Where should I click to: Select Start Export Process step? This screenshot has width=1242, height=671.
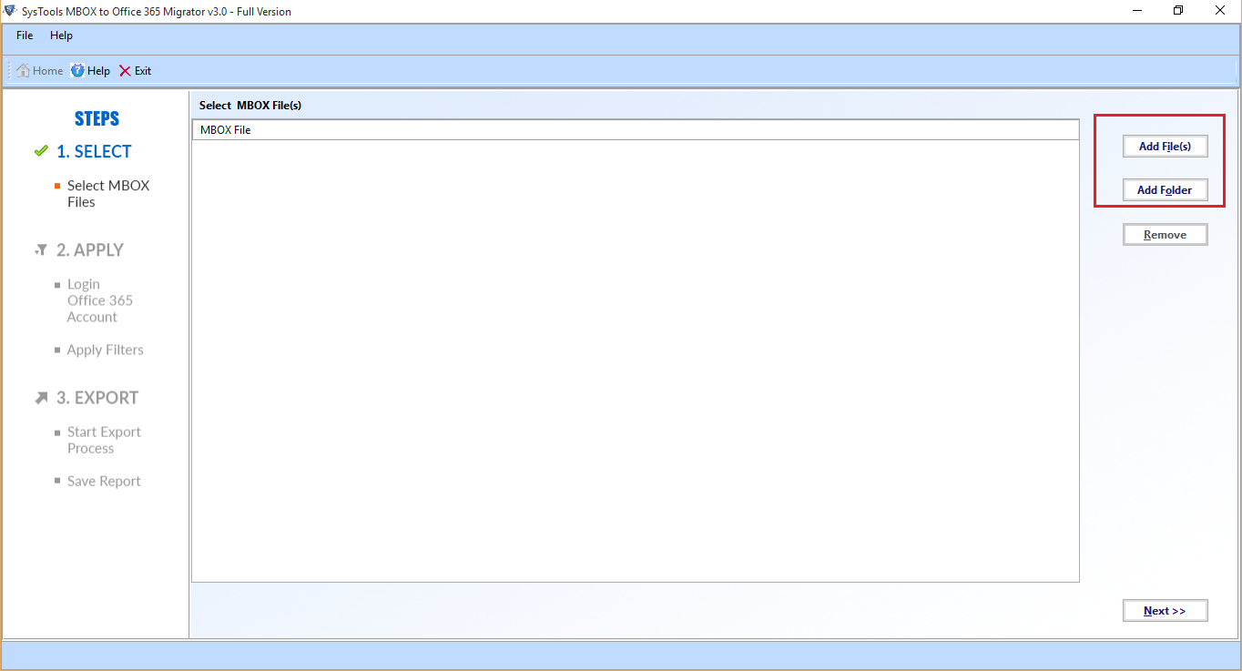104,440
